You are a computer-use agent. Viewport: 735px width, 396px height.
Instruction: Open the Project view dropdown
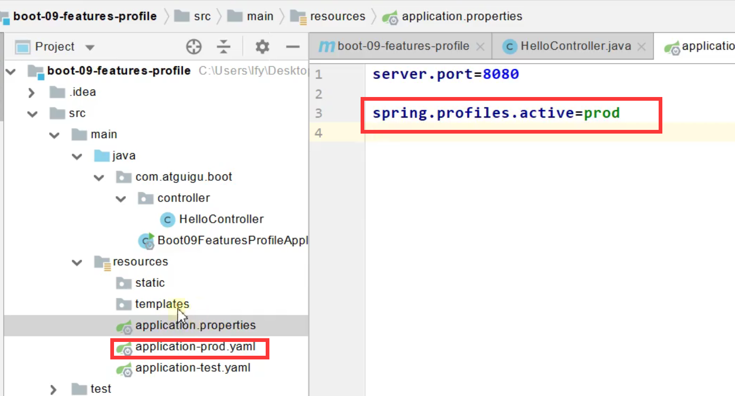point(90,47)
